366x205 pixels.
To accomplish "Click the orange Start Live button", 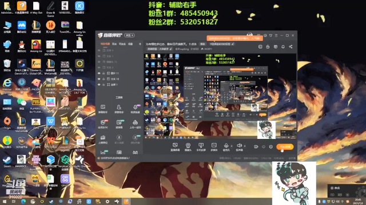I will pyautogui.click(x=285, y=147).
